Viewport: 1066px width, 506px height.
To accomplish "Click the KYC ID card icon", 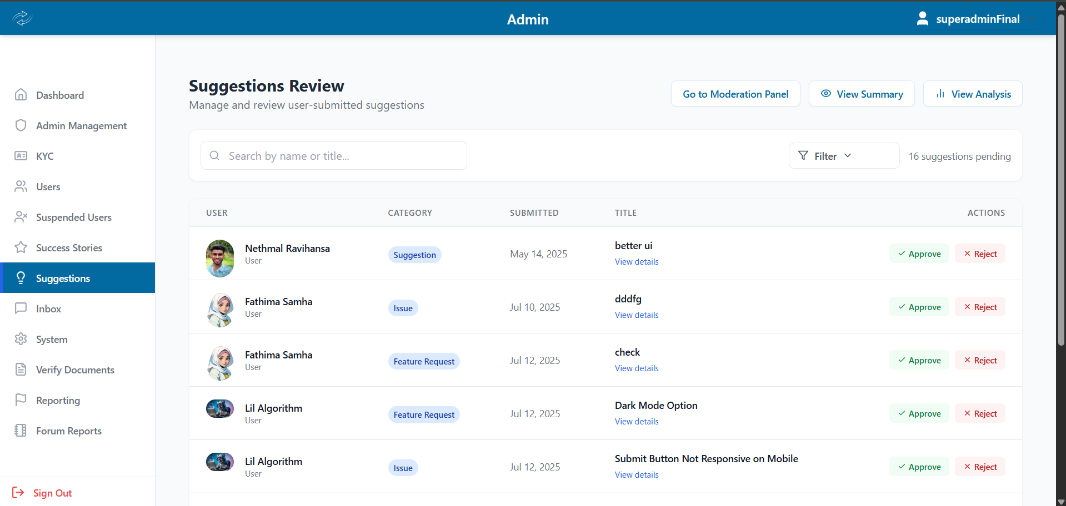I will pyautogui.click(x=21, y=156).
